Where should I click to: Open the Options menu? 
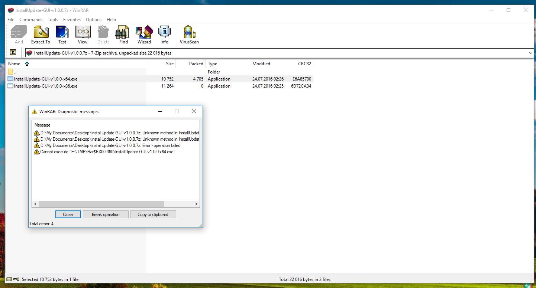pyautogui.click(x=94, y=20)
